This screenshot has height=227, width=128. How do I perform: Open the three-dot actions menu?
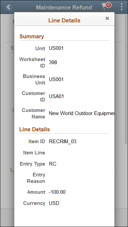[122, 6]
